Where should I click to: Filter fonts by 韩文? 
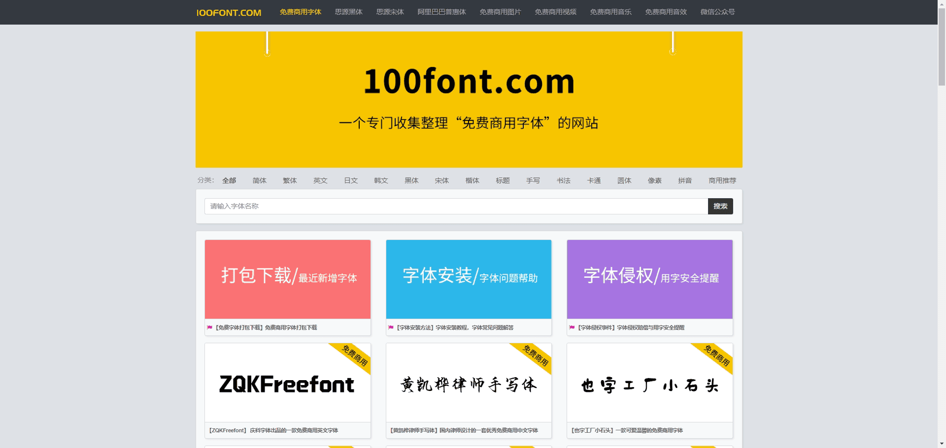pos(381,180)
